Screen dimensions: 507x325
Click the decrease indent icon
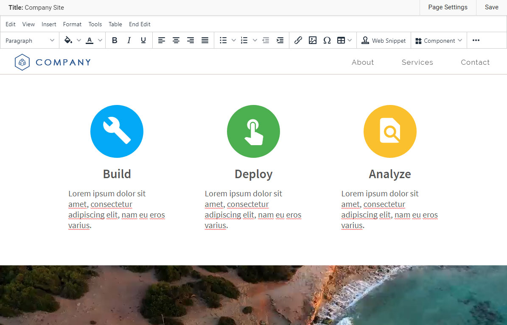pyautogui.click(x=266, y=41)
